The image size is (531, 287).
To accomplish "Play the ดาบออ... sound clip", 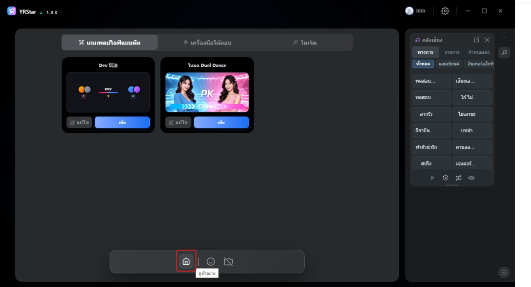I will pyautogui.click(x=472, y=147).
